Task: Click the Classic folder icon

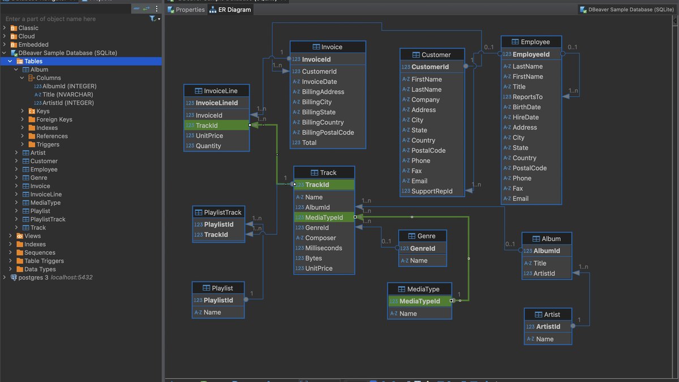Action: coord(14,28)
